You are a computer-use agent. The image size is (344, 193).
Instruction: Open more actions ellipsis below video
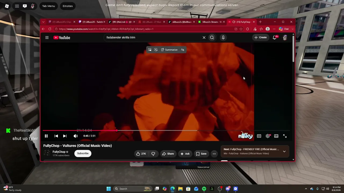(x=214, y=154)
